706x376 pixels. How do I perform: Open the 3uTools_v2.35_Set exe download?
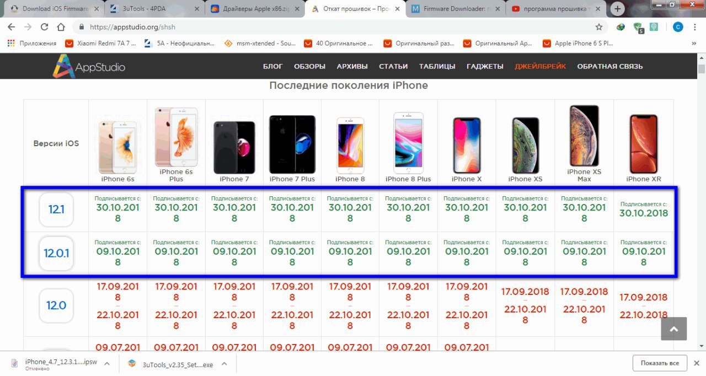coord(170,364)
